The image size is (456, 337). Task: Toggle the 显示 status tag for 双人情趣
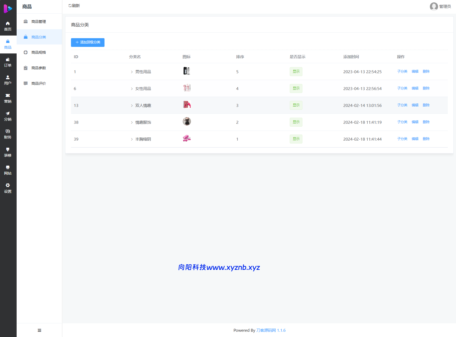tap(296, 105)
